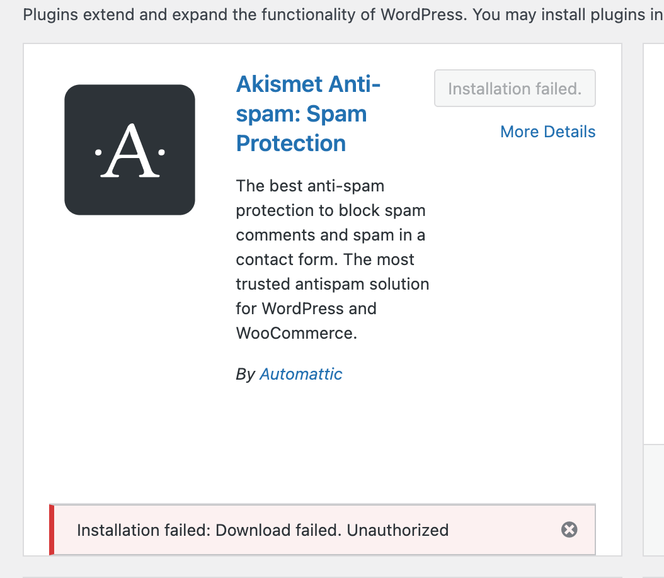664x578 pixels.
Task: Select the 'Download failed. Unauthorized' error message text
Action: pyautogui.click(x=332, y=530)
